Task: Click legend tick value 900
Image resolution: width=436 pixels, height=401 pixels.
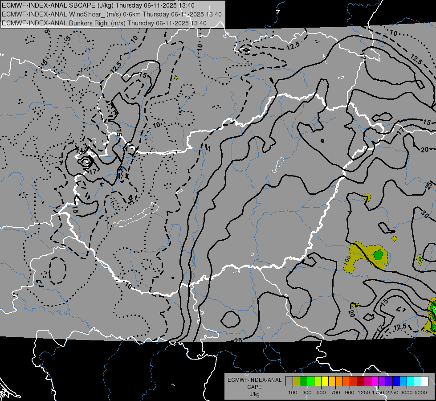Action: pyautogui.click(x=350, y=393)
